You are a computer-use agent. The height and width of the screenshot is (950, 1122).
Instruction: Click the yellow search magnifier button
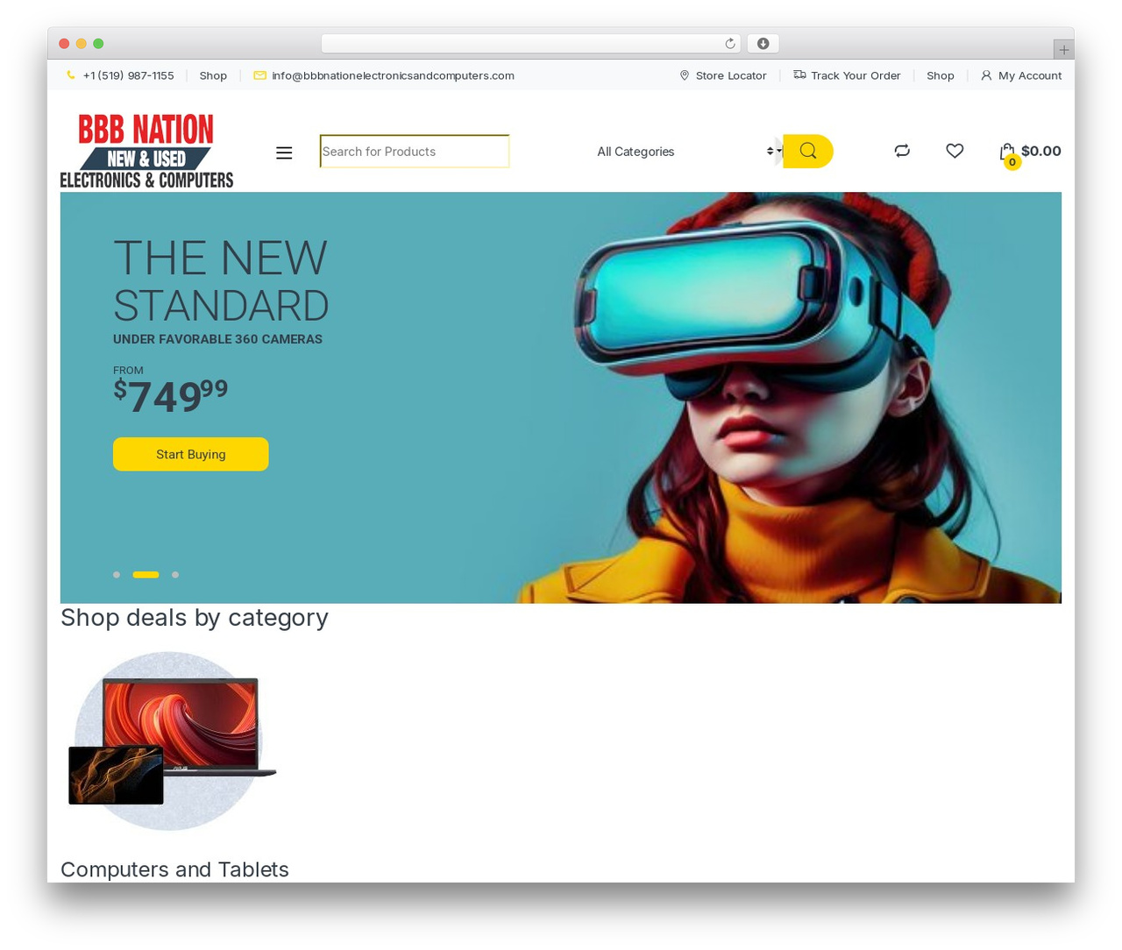click(807, 151)
